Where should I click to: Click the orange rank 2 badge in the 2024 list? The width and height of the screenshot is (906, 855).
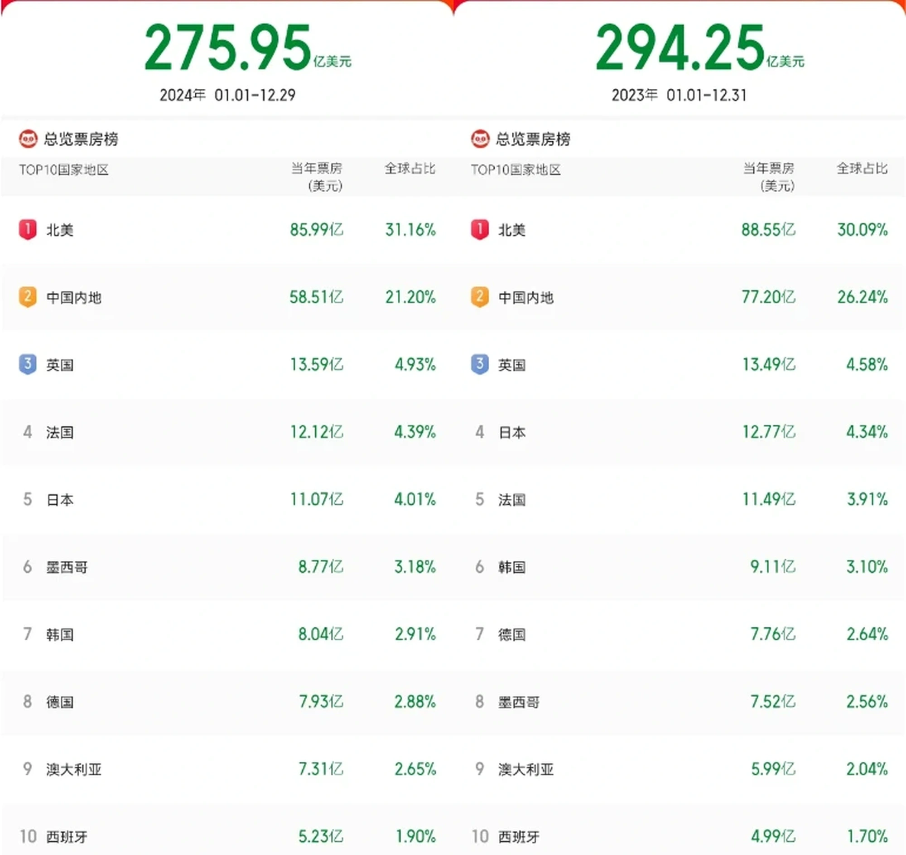click(27, 297)
